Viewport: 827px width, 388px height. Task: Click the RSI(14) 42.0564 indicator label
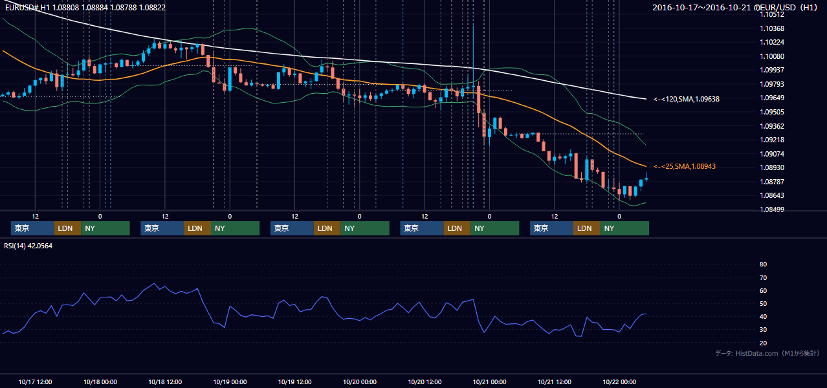[28, 246]
